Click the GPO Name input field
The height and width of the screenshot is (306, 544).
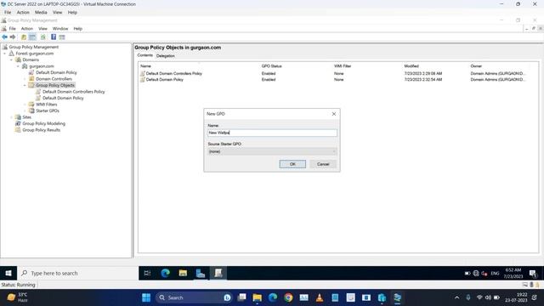[x=272, y=133]
